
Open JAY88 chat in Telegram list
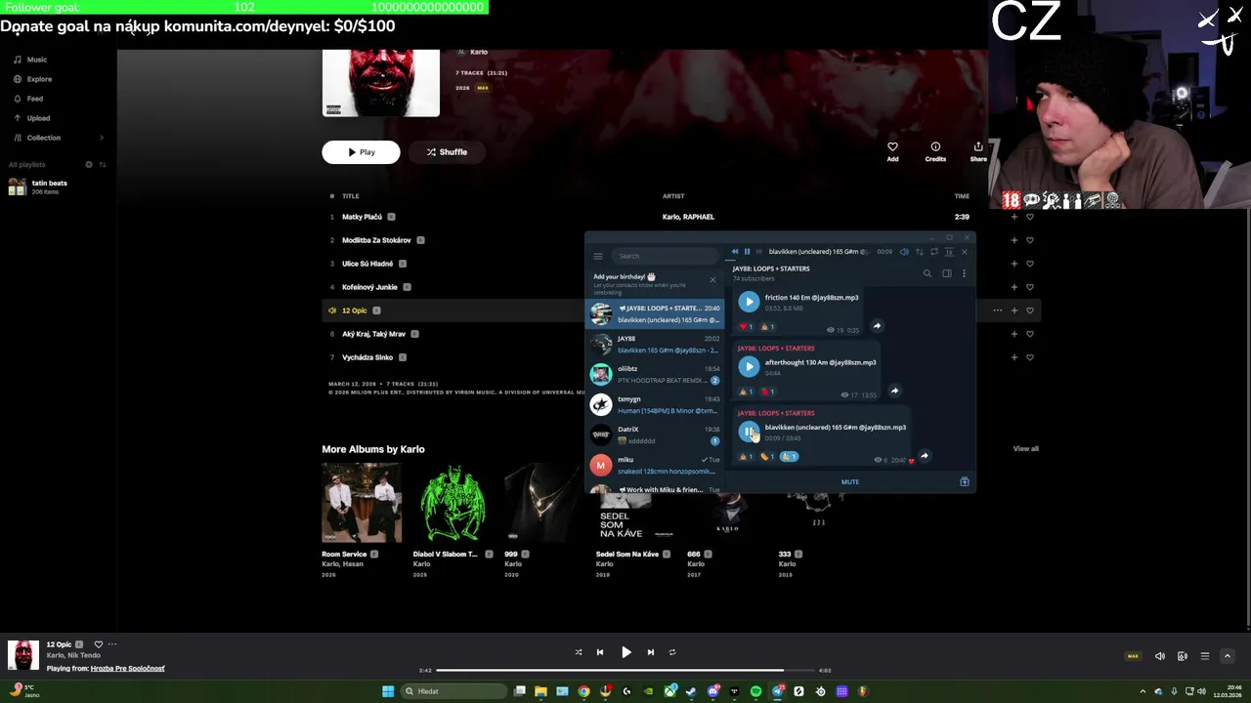(x=655, y=344)
